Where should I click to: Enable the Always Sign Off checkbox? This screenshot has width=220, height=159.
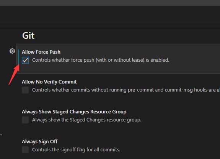point(25,150)
